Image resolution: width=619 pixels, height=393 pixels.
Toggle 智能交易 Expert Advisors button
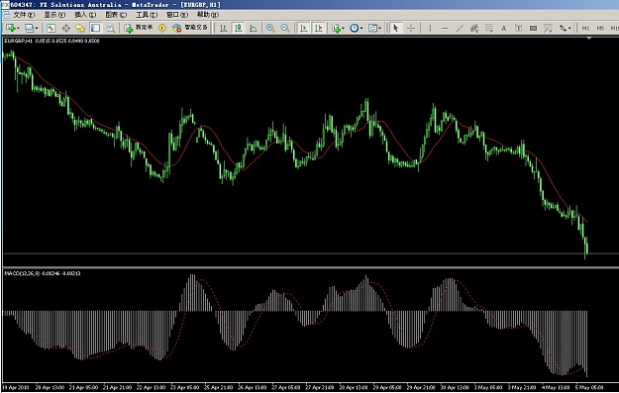(190, 28)
